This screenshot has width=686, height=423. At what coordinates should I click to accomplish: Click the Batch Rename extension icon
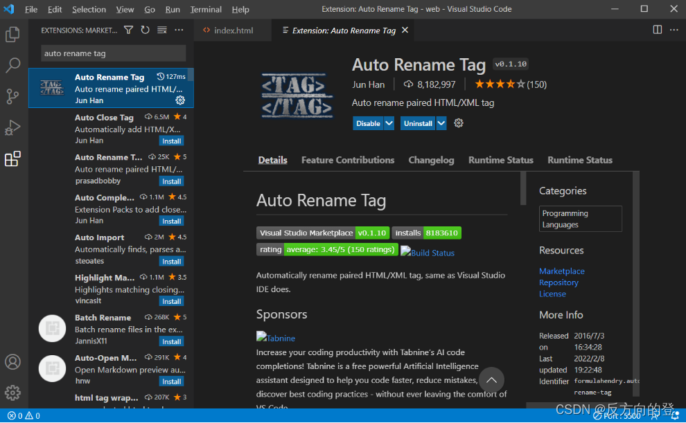pyautogui.click(x=52, y=328)
